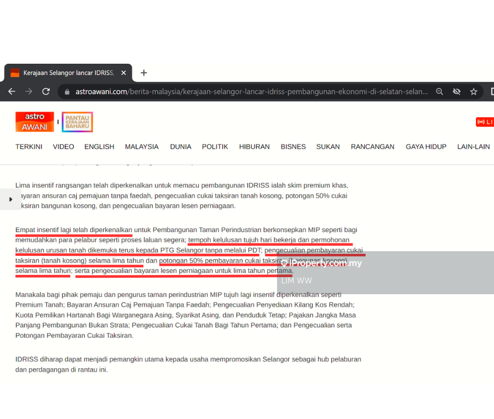The height and width of the screenshot is (419, 494).
Task: Close the Kerajaan Selangor lancar IDRISS tab
Action: (x=124, y=73)
